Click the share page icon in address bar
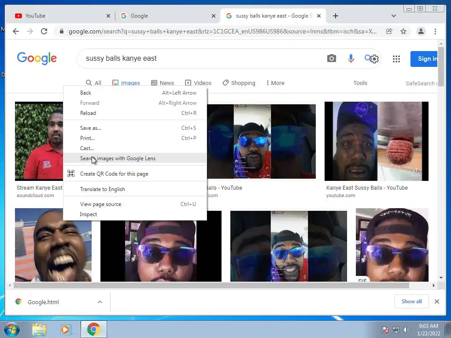The width and height of the screenshot is (451, 338). pyautogui.click(x=389, y=31)
